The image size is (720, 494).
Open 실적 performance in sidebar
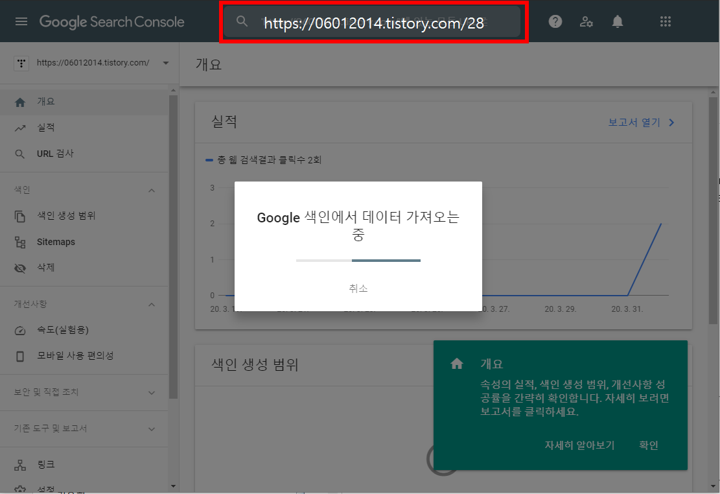point(84,128)
